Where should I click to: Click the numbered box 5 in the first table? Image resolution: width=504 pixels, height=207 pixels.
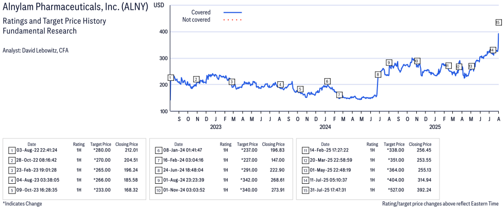pos(11,190)
